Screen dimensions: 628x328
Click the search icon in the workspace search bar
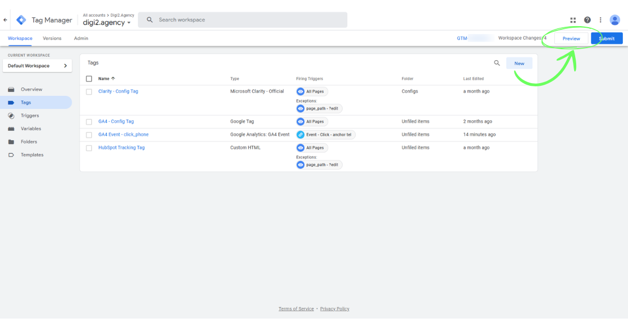pyautogui.click(x=150, y=20)
